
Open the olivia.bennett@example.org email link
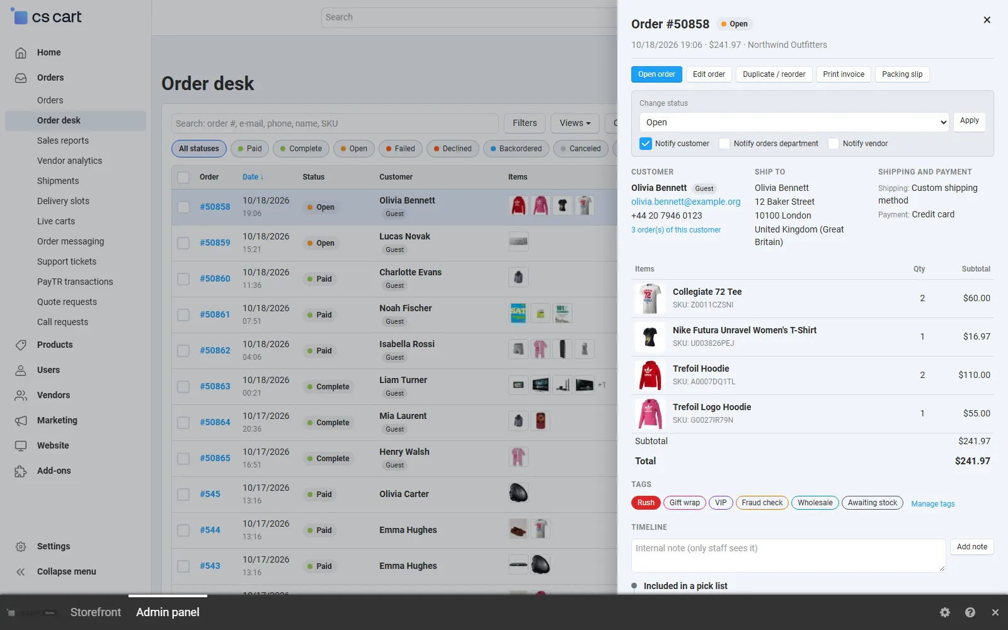pos(685,202)
